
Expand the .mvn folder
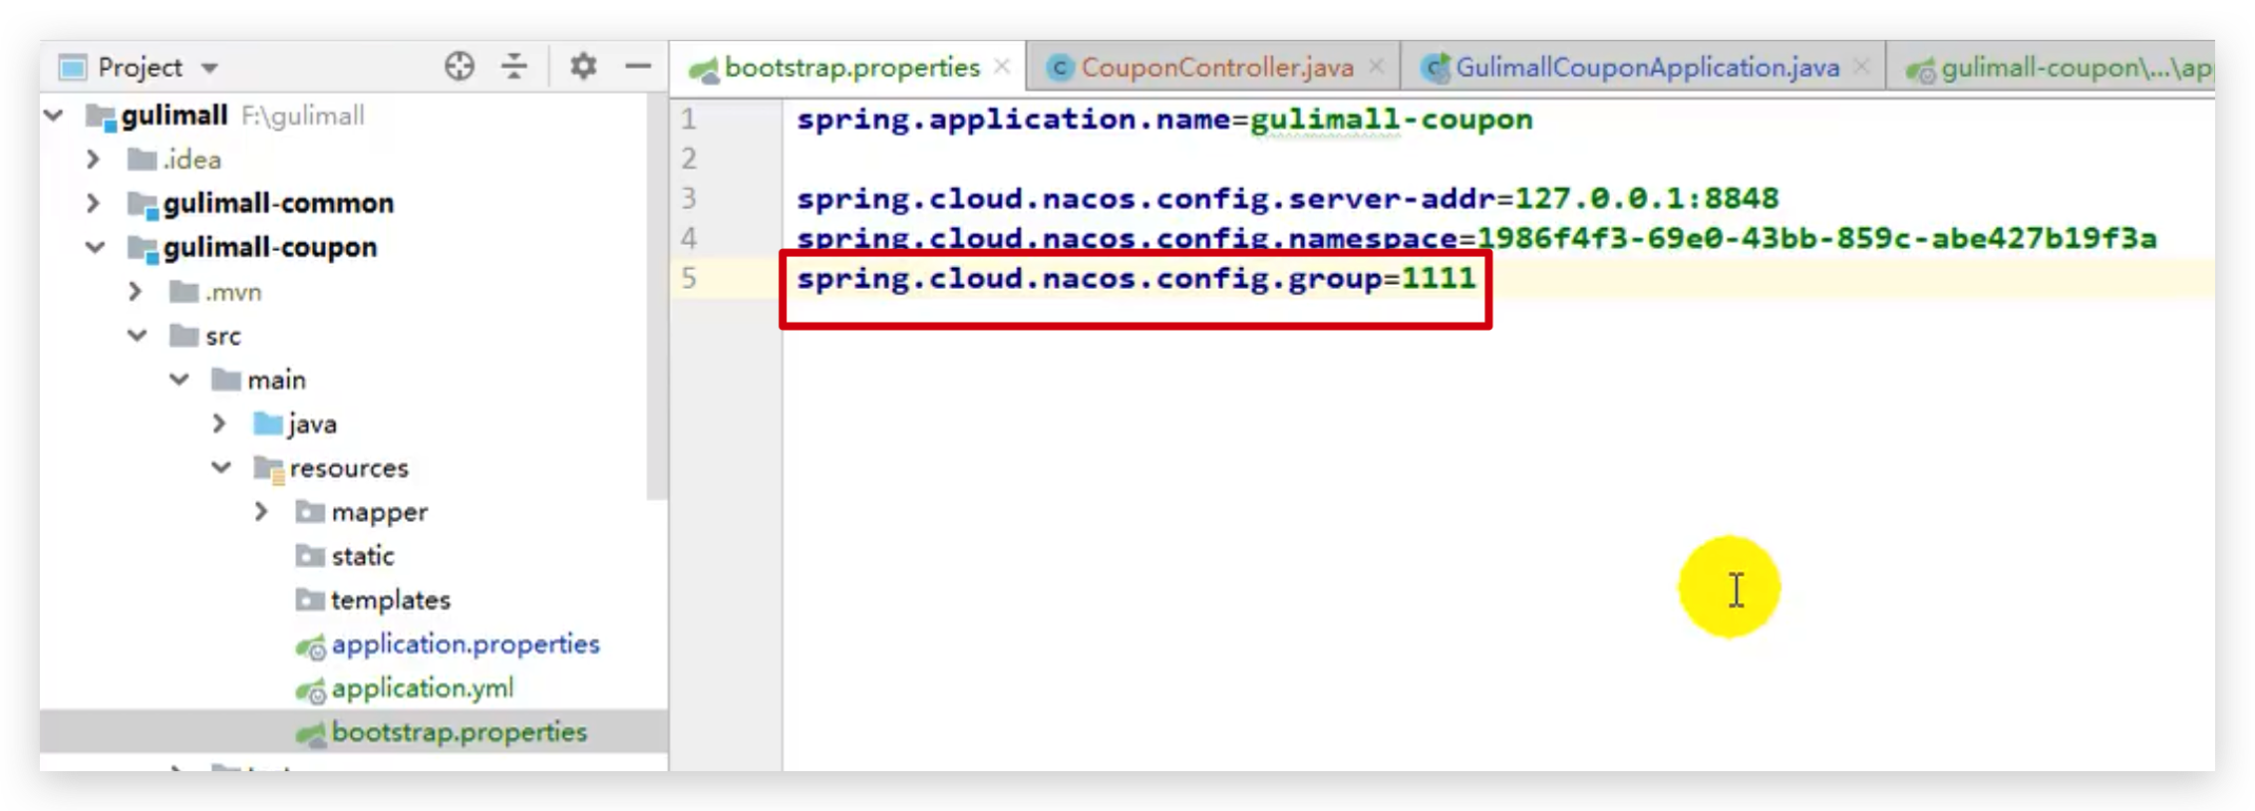[135, 292]
